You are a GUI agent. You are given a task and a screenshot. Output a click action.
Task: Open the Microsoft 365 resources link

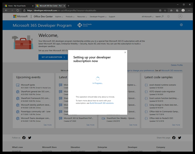point(172,70)
